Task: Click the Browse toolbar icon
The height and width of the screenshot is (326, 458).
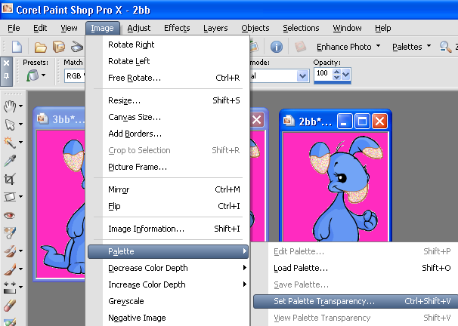Action: coord(59,47)
